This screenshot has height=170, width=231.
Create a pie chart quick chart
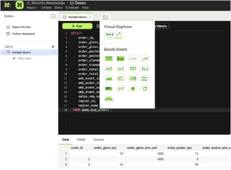[x=133, y=89]
